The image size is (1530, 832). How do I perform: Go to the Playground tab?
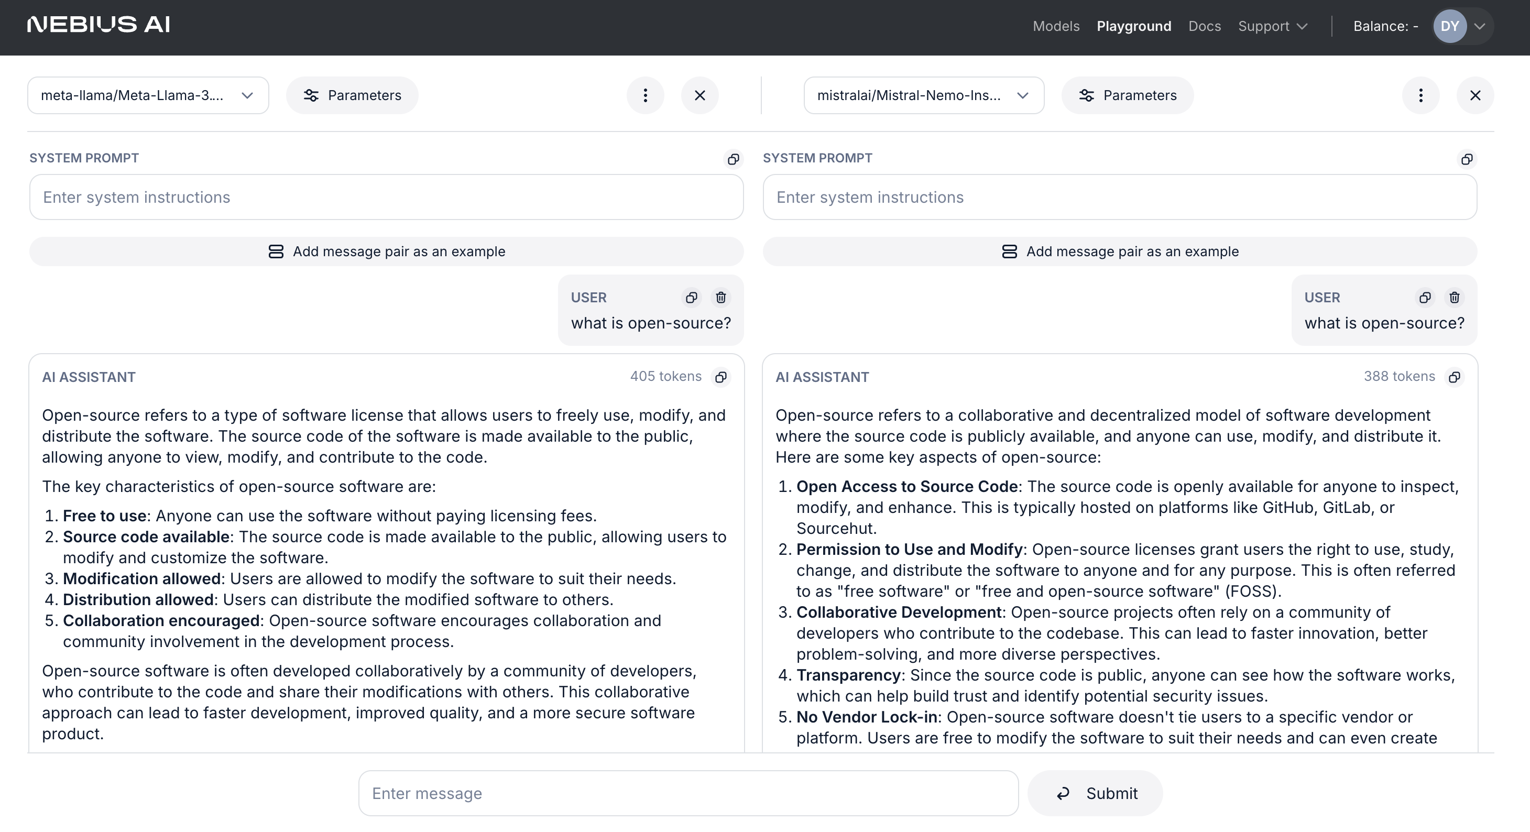click(1134, 26)
